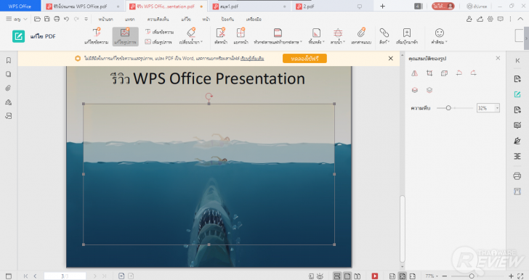The width and height of the screenshot is (529, 280).
Task: Expand the quick access toolbar customize arrow
Action: click(x=86, y=19)
